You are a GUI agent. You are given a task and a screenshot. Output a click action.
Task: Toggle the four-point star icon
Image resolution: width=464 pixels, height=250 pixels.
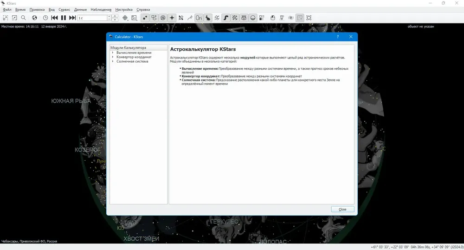point(172,18)
